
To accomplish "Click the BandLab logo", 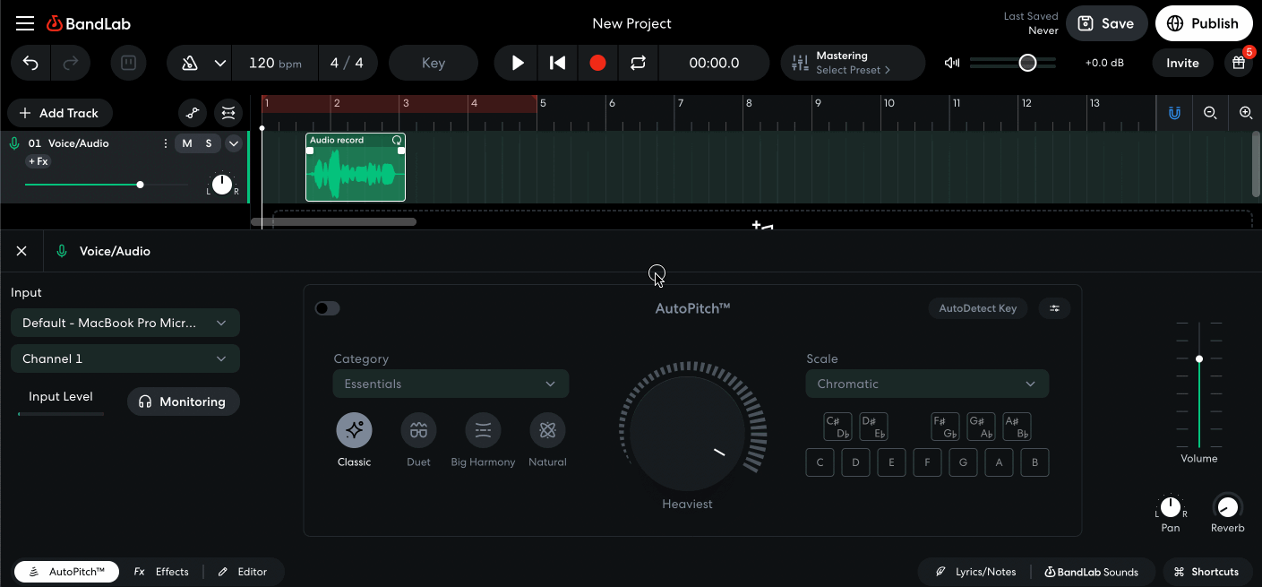I will [x=90, y=23].
